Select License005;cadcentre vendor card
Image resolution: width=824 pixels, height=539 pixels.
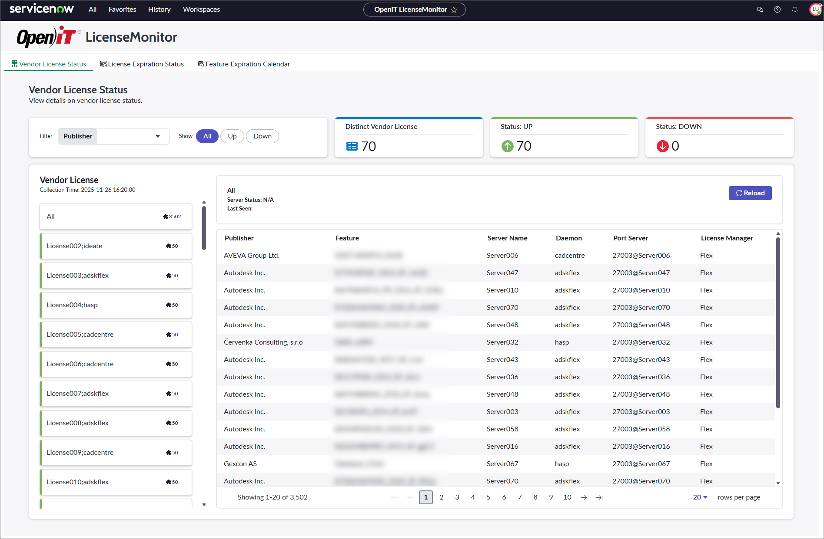tap(116, 335)
